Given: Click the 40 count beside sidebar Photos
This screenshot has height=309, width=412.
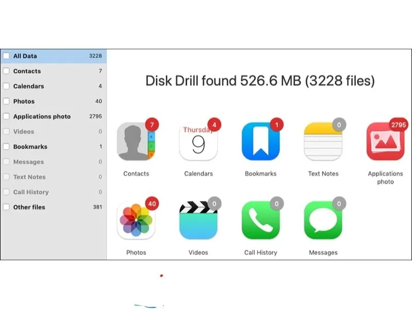Looking at the screenshot, I should [98, 101].
